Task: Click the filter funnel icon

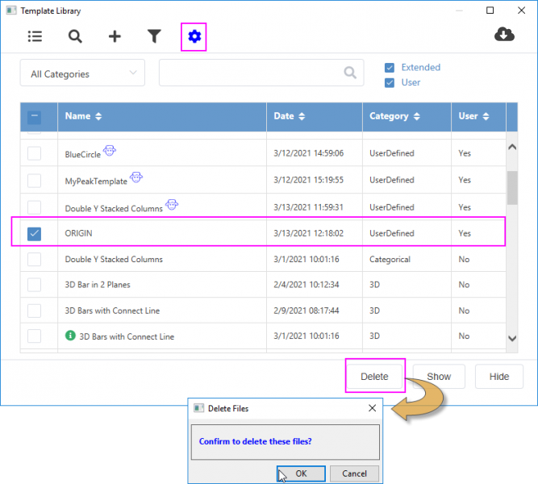Action: pos(154,36)
